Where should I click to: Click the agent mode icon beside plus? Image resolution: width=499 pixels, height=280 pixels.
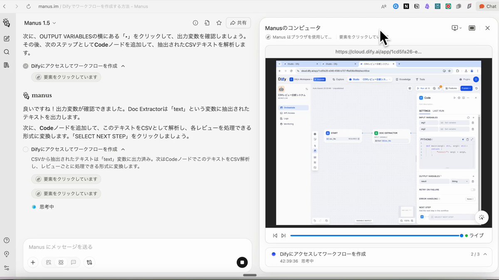[x=49, y=262]
